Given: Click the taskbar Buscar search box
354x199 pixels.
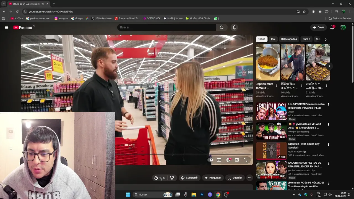Looking at the screenshot, I should pos(153,195).
